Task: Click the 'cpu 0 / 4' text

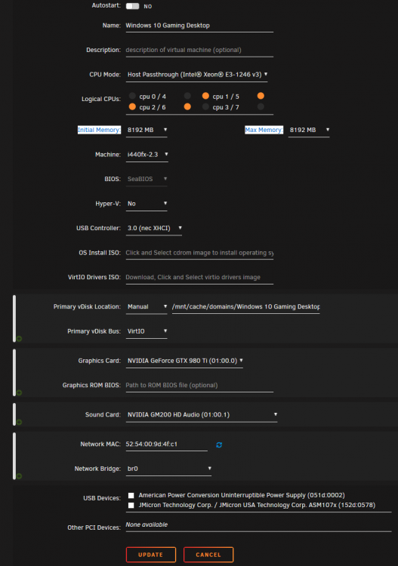Action: coord(153,97)
